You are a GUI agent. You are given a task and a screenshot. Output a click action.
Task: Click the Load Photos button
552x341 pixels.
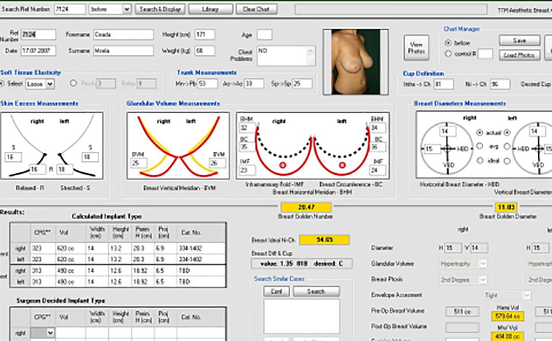(519, 55)
